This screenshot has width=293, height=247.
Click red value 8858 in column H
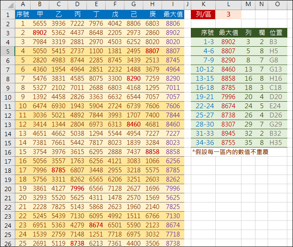(x=152, y=152)
